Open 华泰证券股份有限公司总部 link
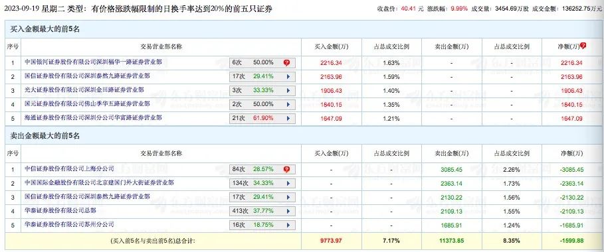This screenshot has width=604, height=252. (x=60, y=210)
